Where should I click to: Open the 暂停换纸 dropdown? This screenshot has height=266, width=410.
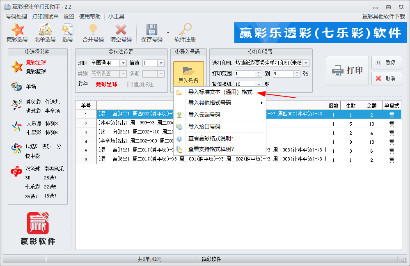[259, 84]
